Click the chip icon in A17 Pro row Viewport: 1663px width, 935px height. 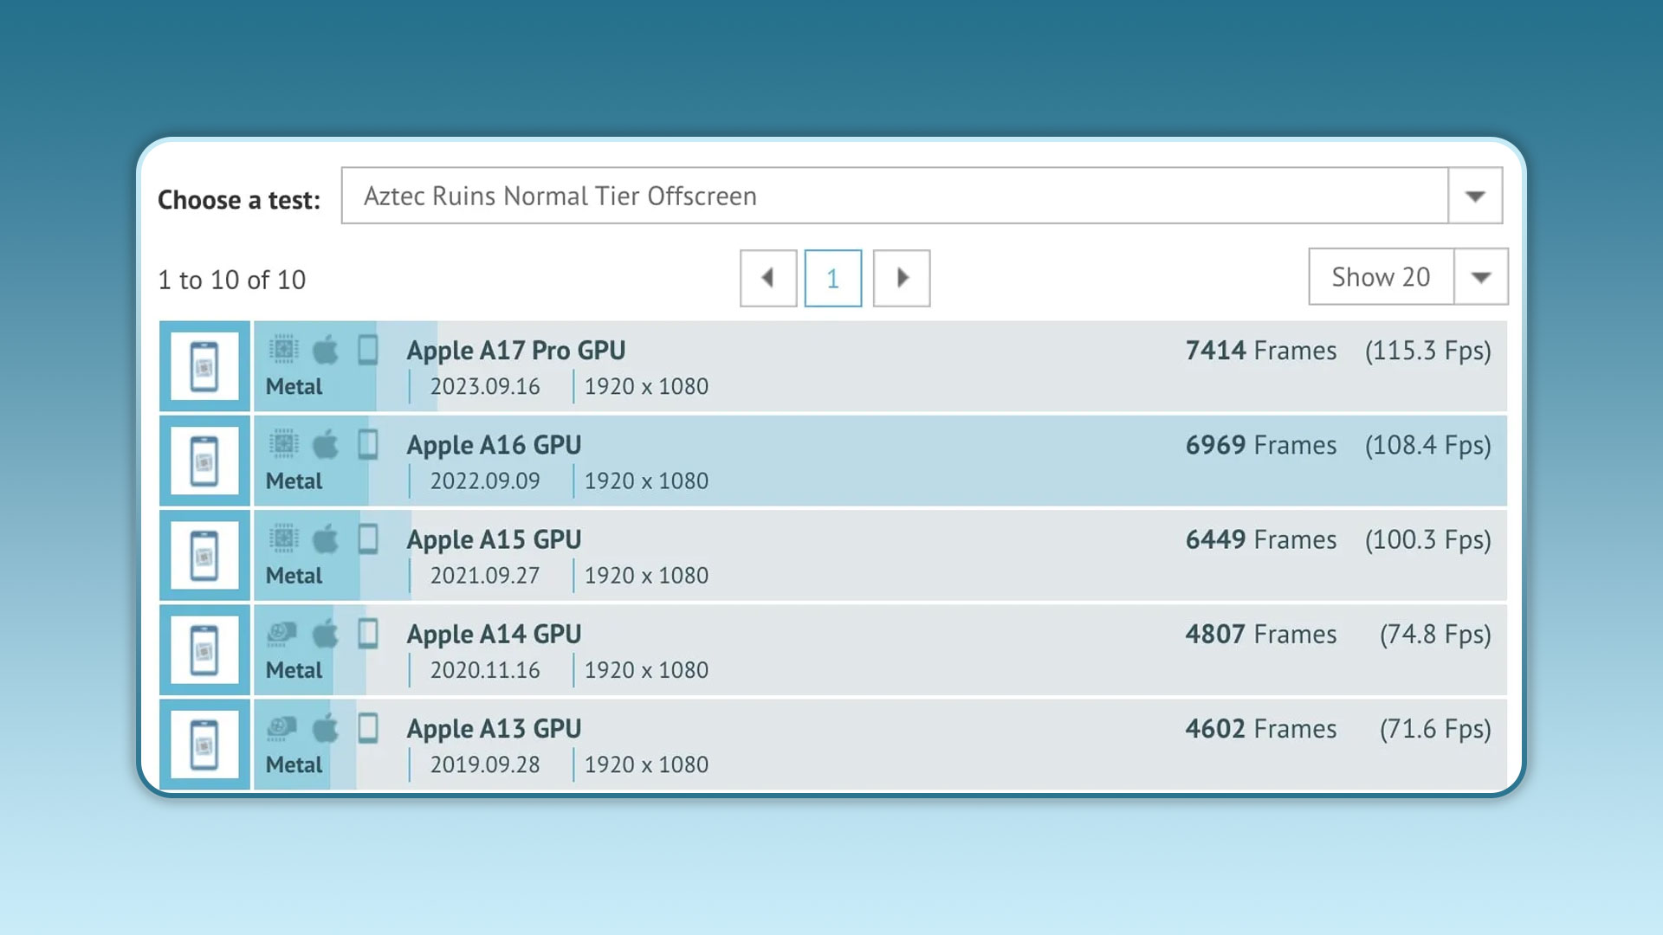[x=283, y=350]
